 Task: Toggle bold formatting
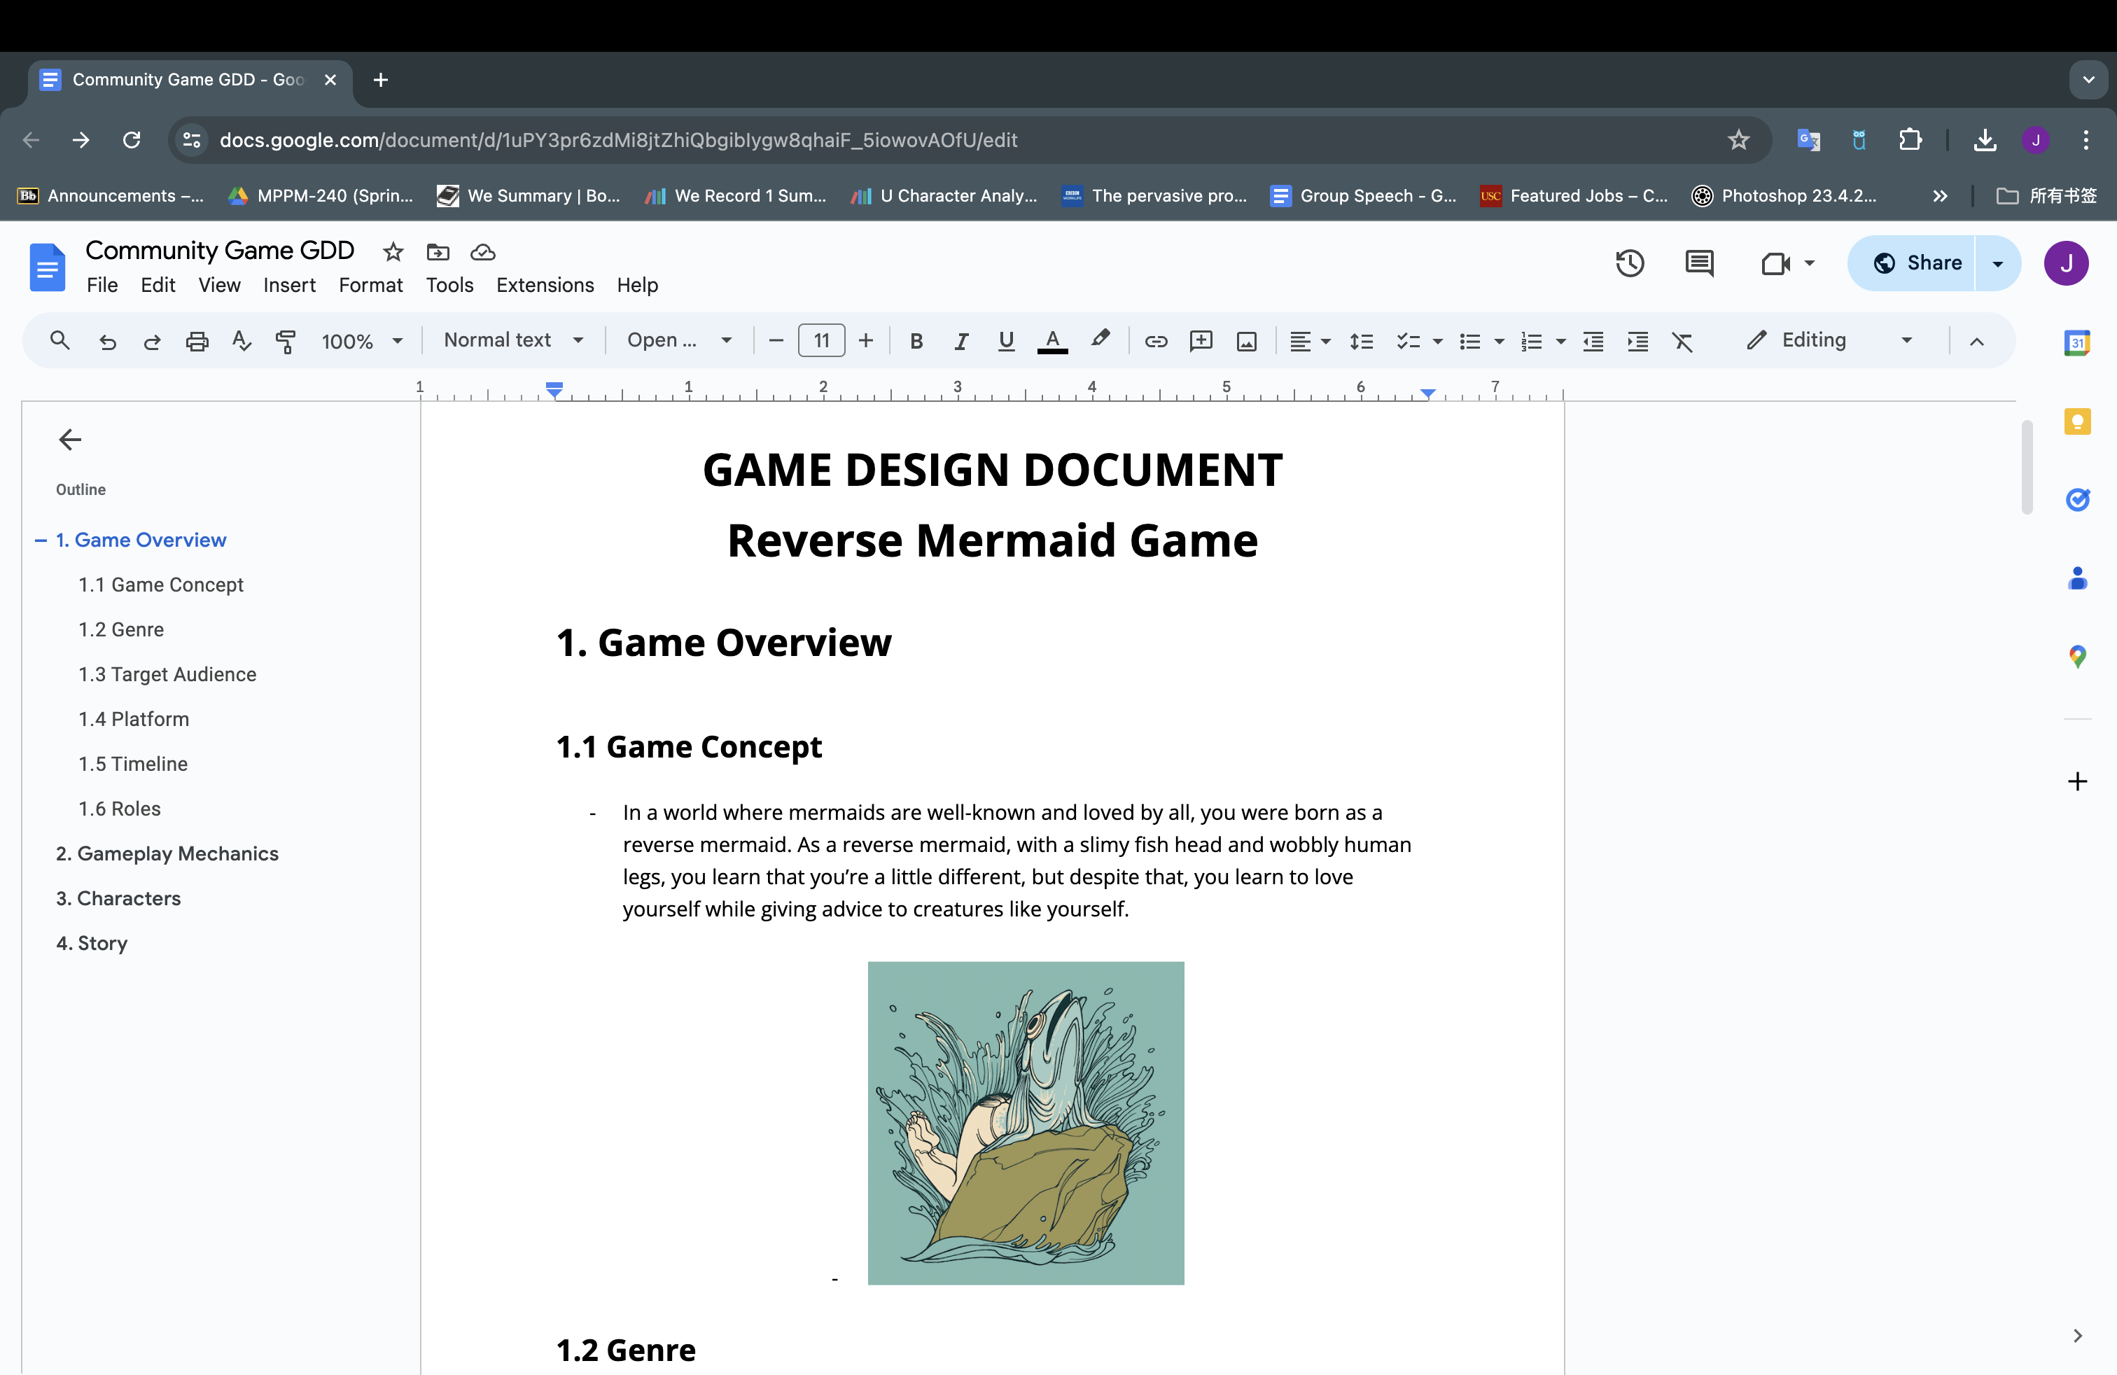916,341
